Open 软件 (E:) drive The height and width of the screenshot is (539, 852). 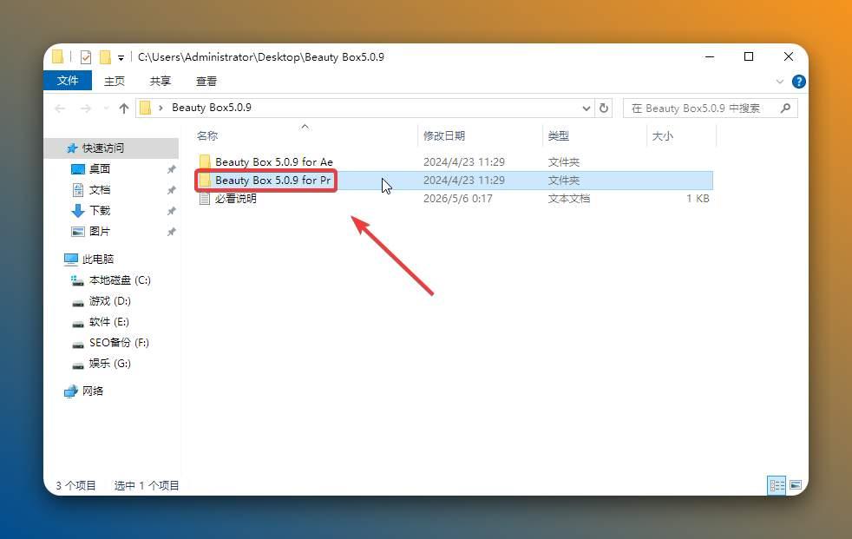click(108, 322)
